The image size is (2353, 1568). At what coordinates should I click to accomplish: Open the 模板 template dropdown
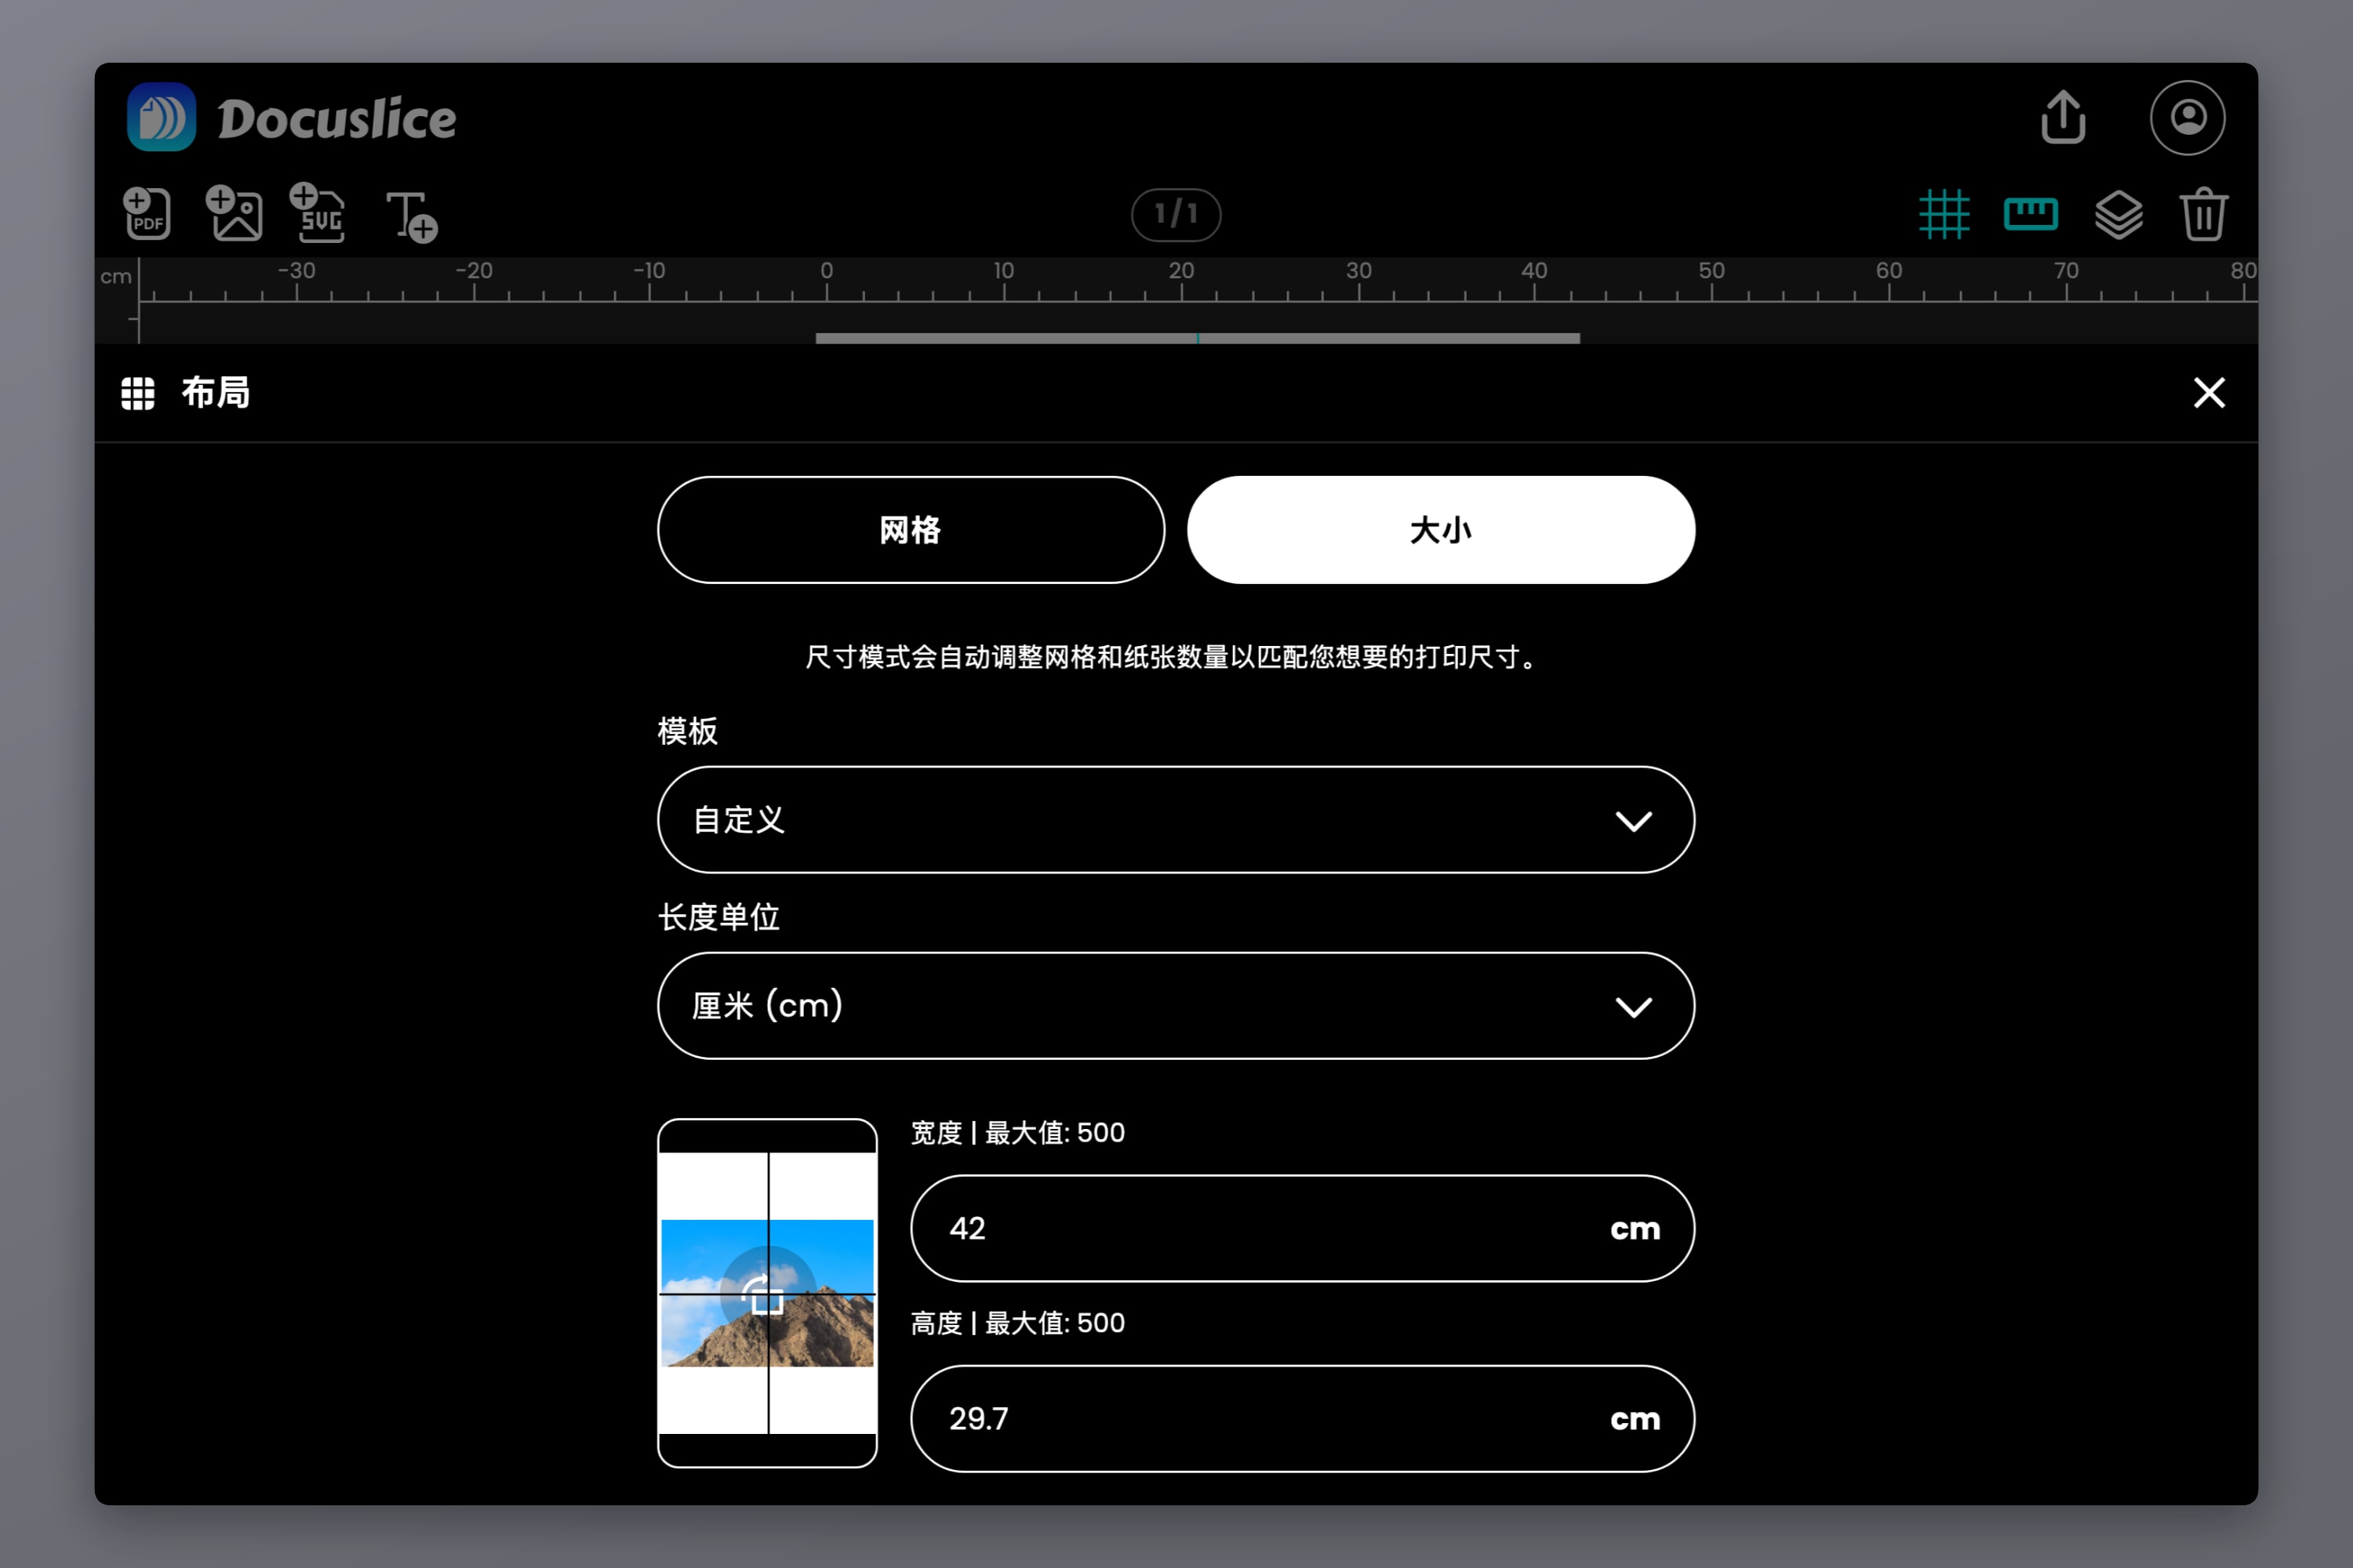click(x=1176, y=820)
